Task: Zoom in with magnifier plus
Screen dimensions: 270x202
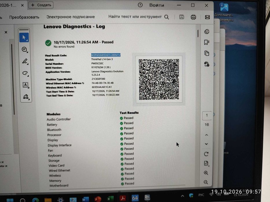Action: [206, 173]
